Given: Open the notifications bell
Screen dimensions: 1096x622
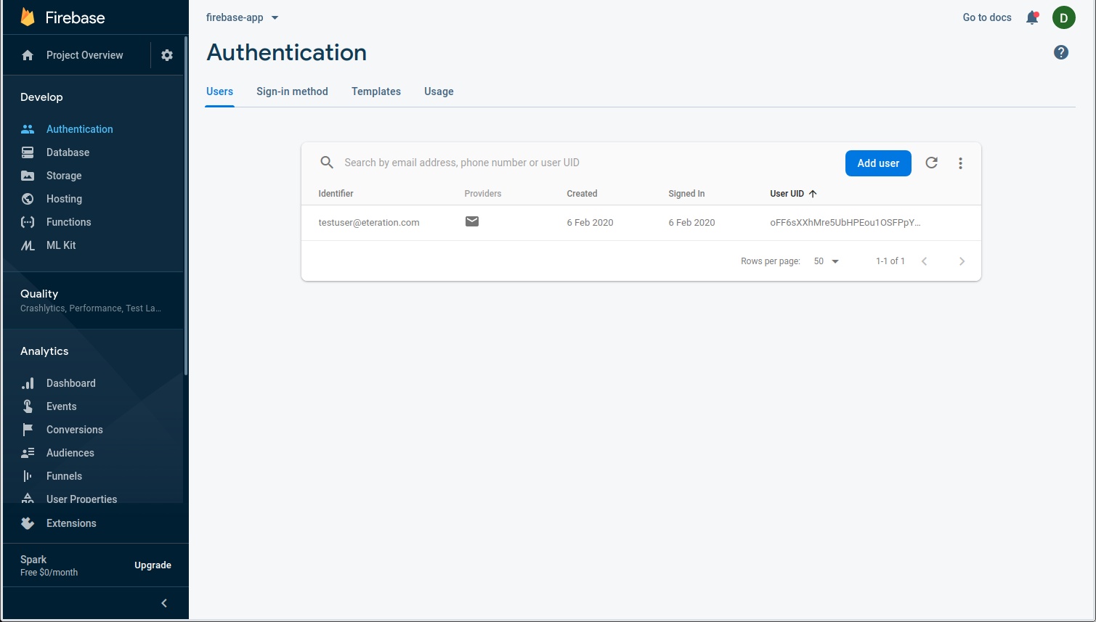Looking at the screenshot, I should pyautogui.click(x=1031, y=17).
